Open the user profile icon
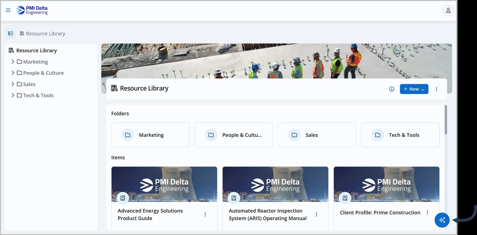This screenshot has width=477, height=235. tap(448, 10)
